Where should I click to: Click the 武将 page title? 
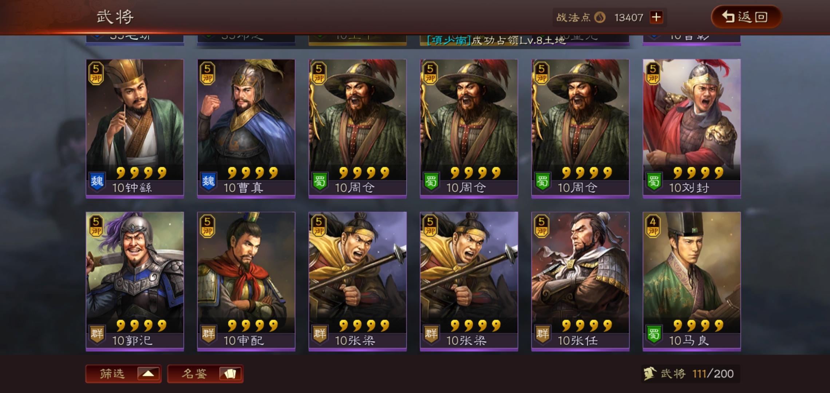tap(115, 17)
